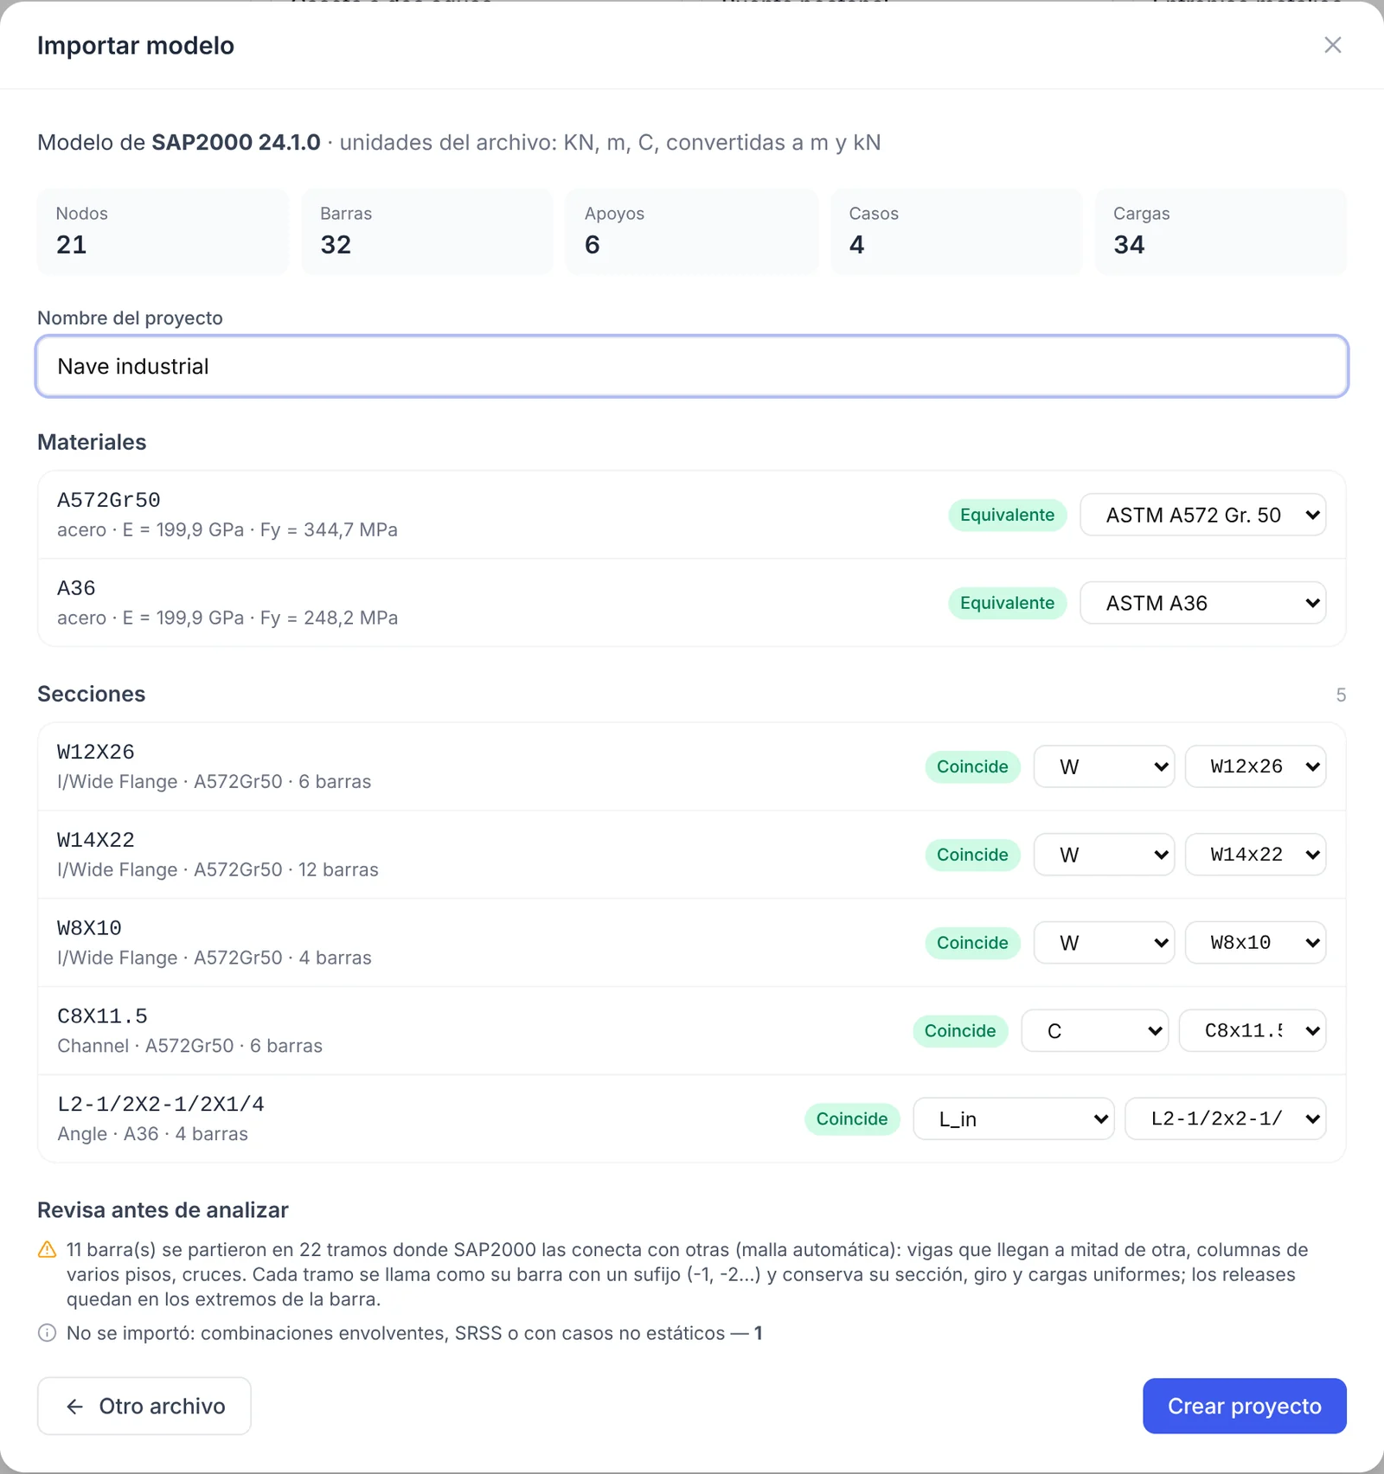Click the 'Revisa antes de analizar' heading

coord(163,1210)
